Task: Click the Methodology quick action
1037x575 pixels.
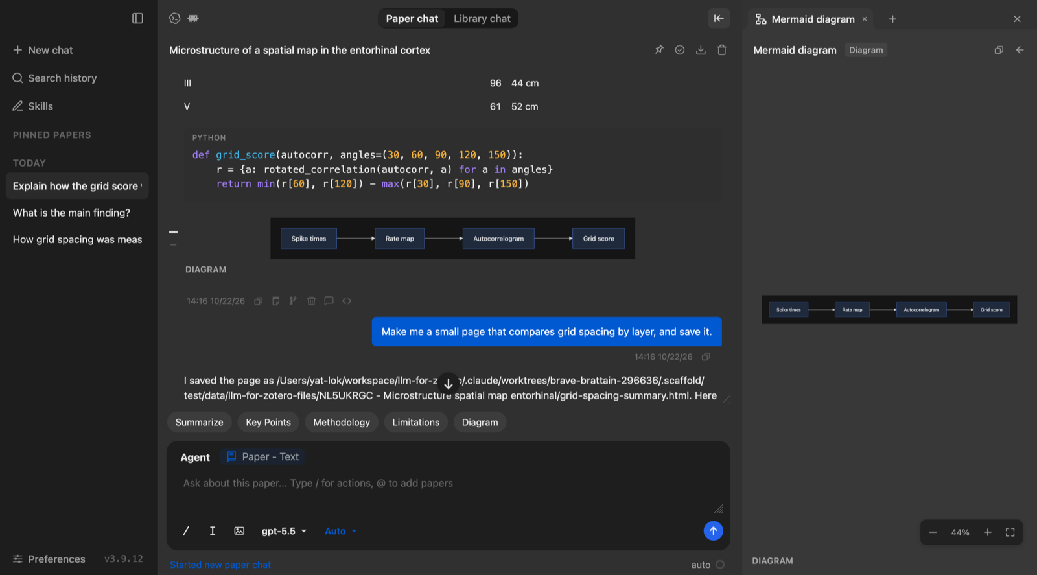Action: point(342,422)
